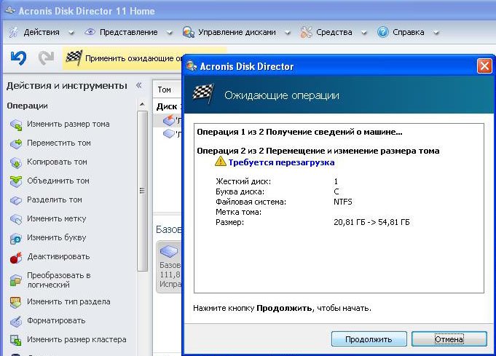Click the Deactivate red icon (Деактивировать)
496x356 pixels.
pyautogui.click(x=16, y=258)
